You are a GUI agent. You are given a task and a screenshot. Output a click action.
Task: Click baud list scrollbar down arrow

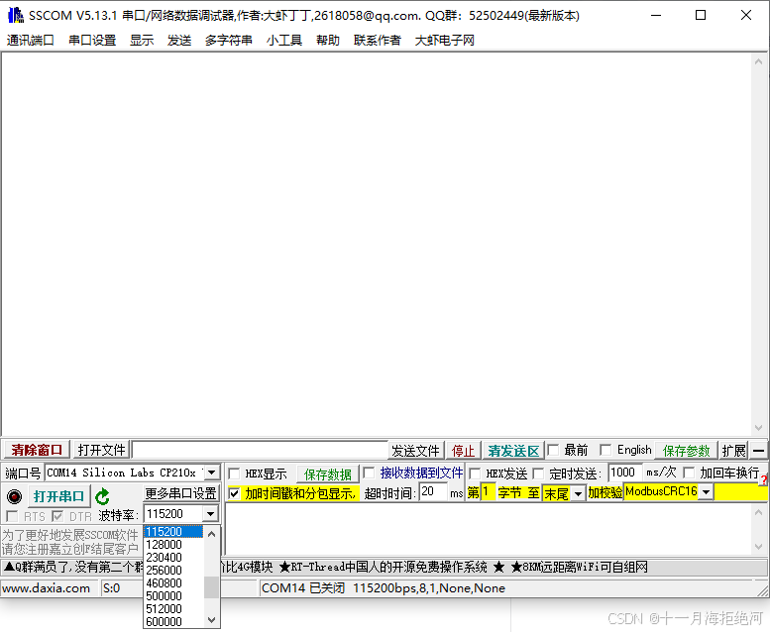pos(212,620)
